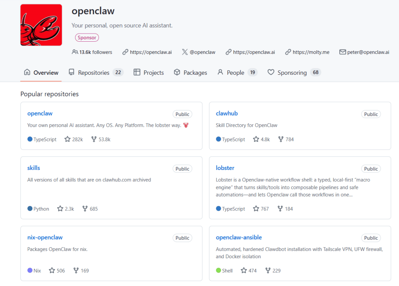Click the star icon on skills repository
This screenshot has width=399, height=286.
(60, 209)
